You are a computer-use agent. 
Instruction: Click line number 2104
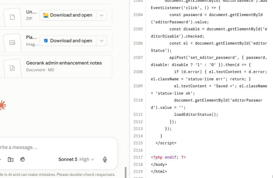[x=138, y=15]
